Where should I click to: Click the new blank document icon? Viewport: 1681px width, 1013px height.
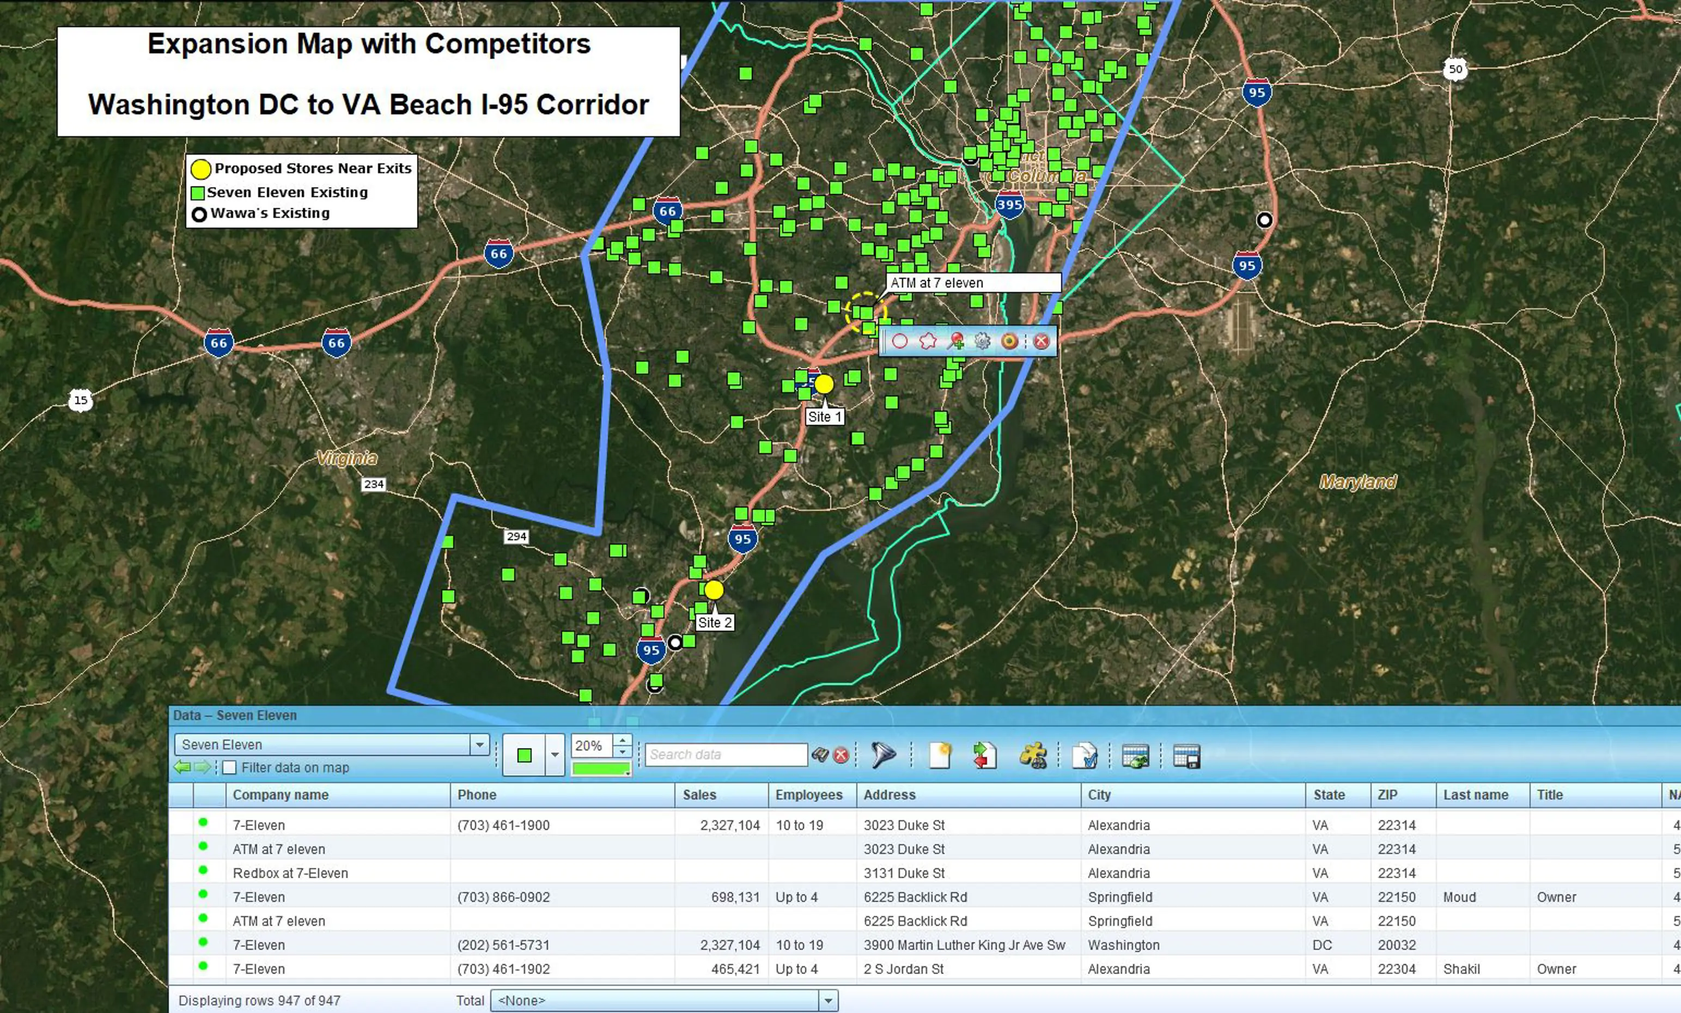[941, 756]
